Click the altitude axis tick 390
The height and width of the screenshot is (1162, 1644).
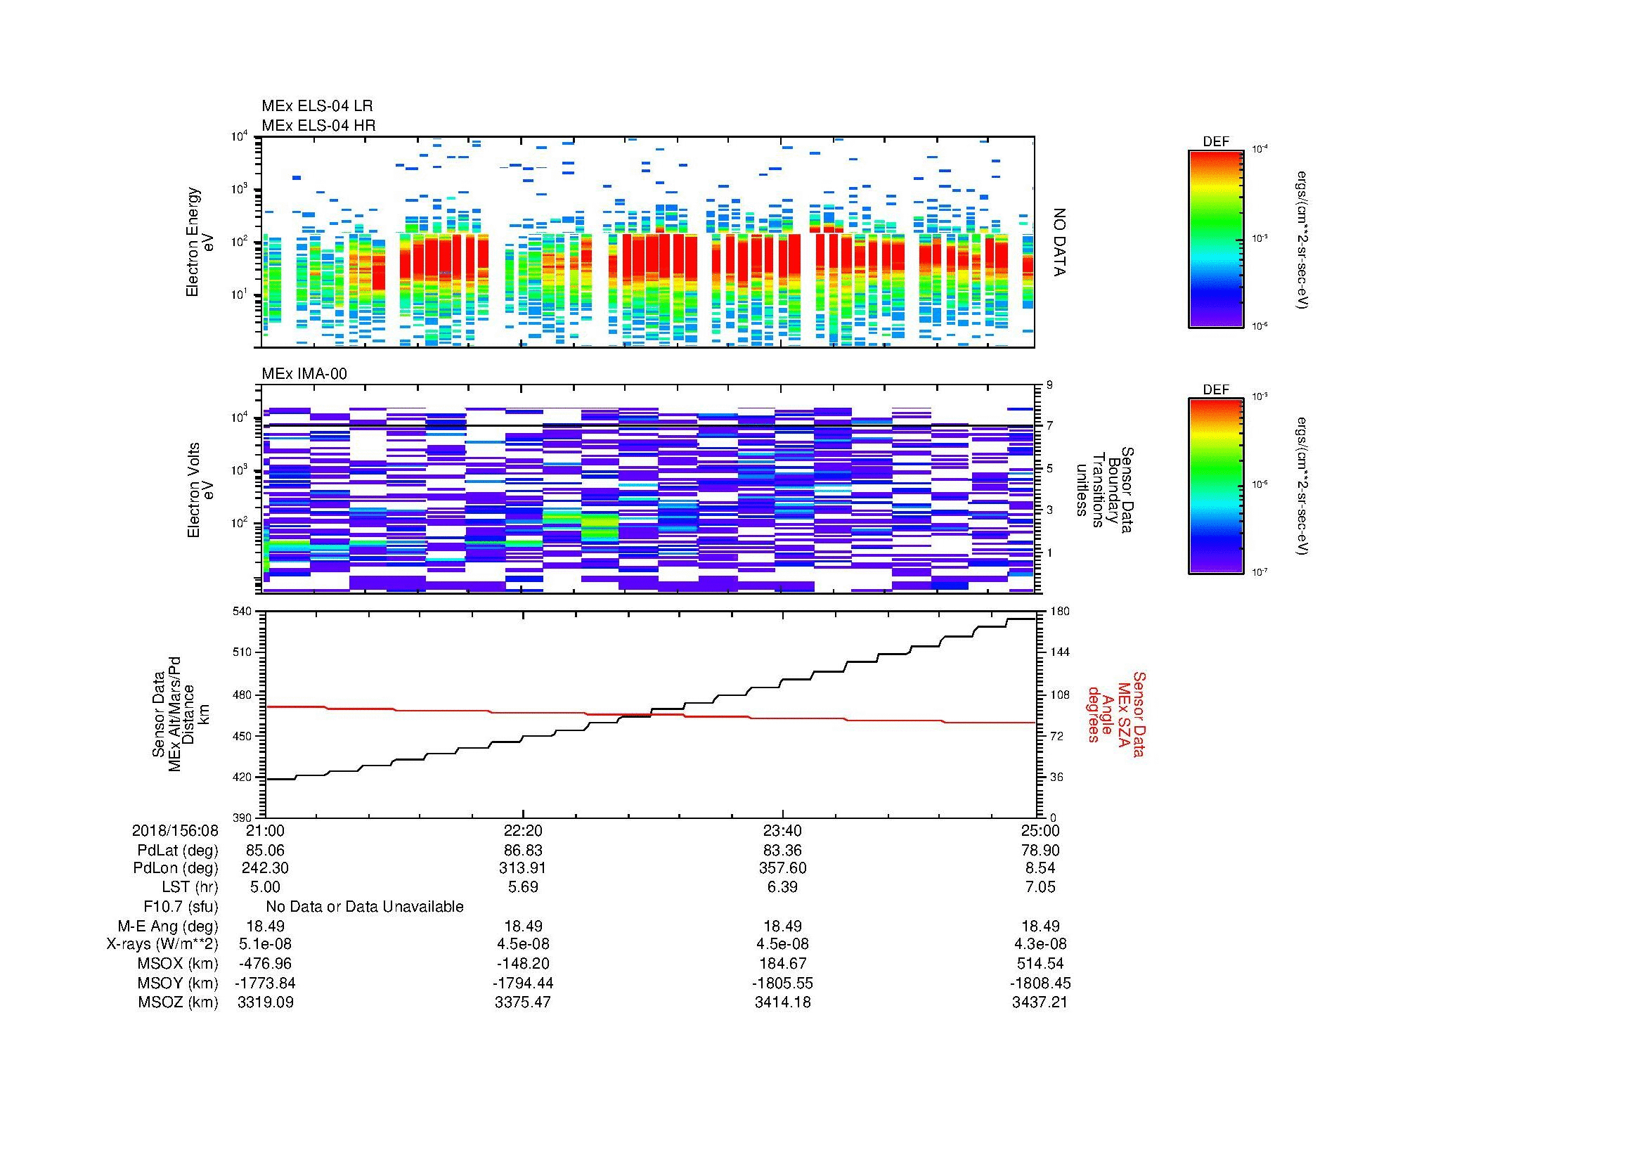[243, 818]
